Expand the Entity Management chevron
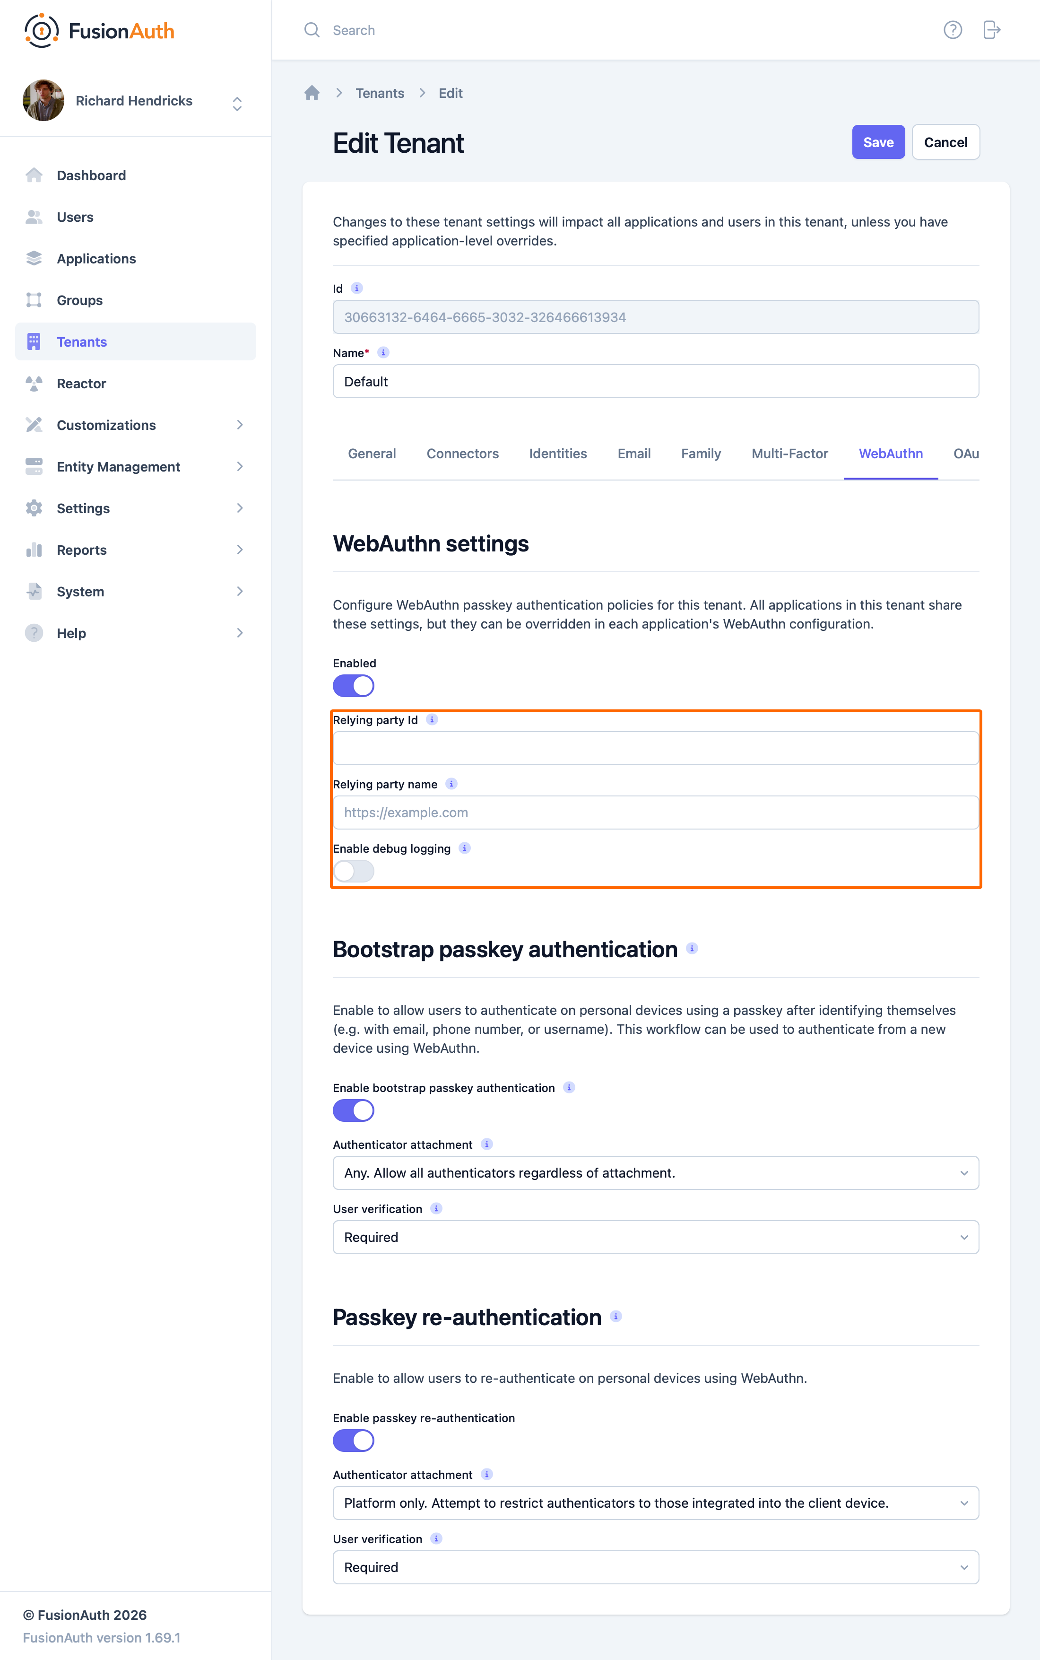The width and height of the screenshot is (1040, 1660). [x=239, y=466]
